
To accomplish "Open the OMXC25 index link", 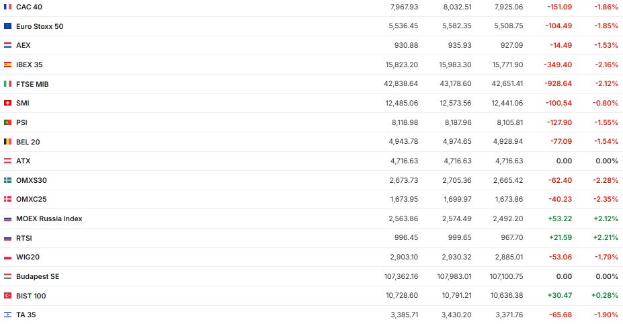I will tap(31, 199).
